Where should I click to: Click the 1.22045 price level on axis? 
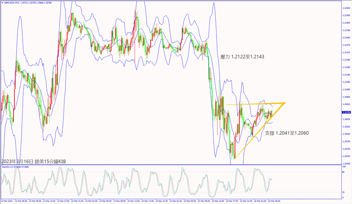[x=346, y=8]
